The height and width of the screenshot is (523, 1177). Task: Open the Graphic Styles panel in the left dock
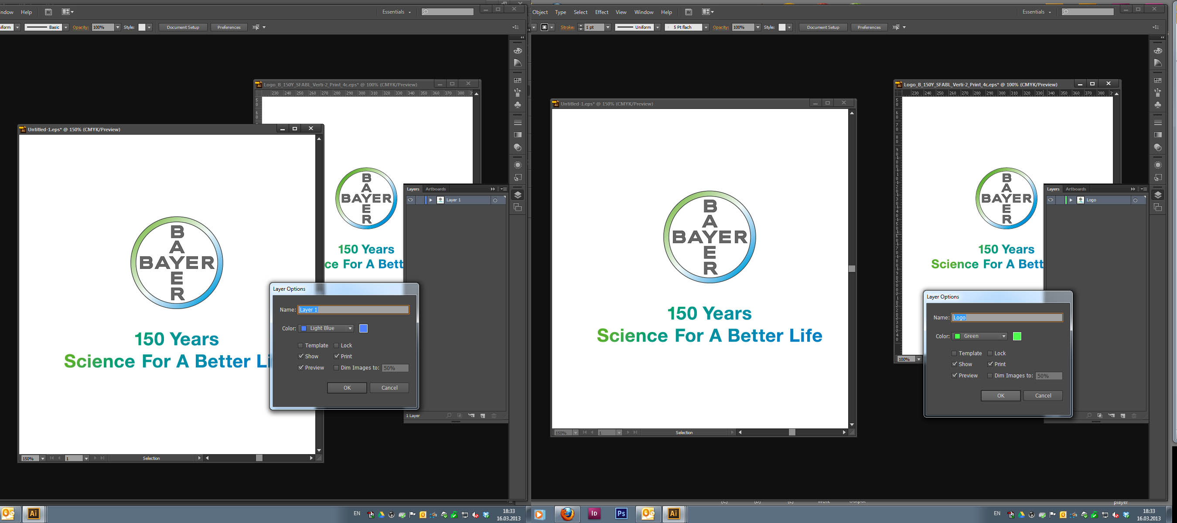coord(518,177)
